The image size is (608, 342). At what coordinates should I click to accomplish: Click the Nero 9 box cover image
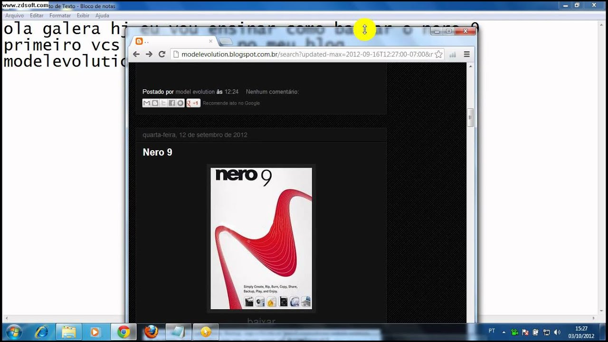coord(261,238)
